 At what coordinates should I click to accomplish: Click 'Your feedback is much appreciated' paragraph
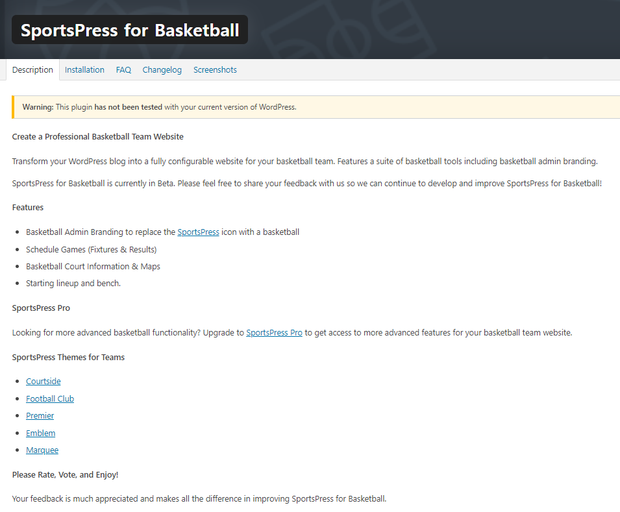(199, 499)
